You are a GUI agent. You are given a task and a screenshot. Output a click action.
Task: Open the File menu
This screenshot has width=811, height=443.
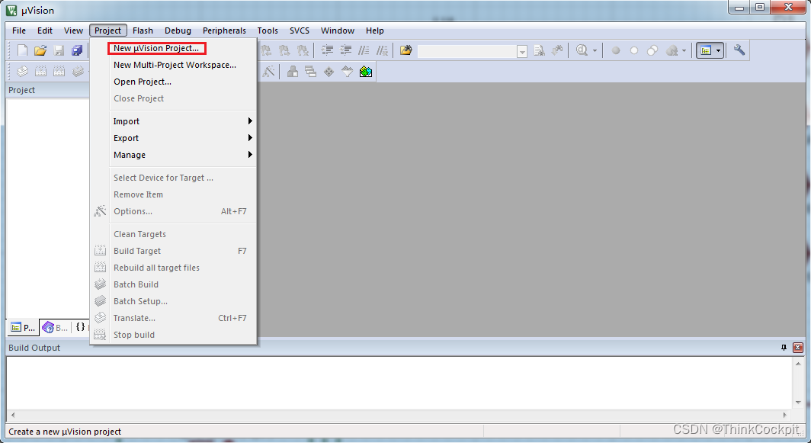pos(19,30)
